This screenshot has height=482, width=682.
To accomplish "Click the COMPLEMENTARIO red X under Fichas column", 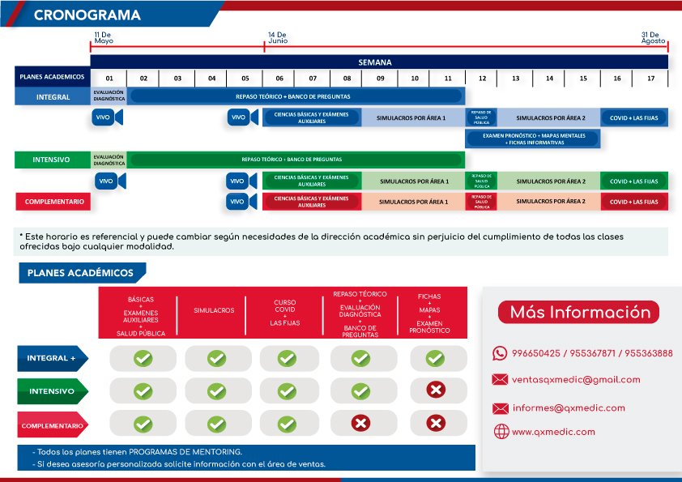I will (x=436, y=423).
